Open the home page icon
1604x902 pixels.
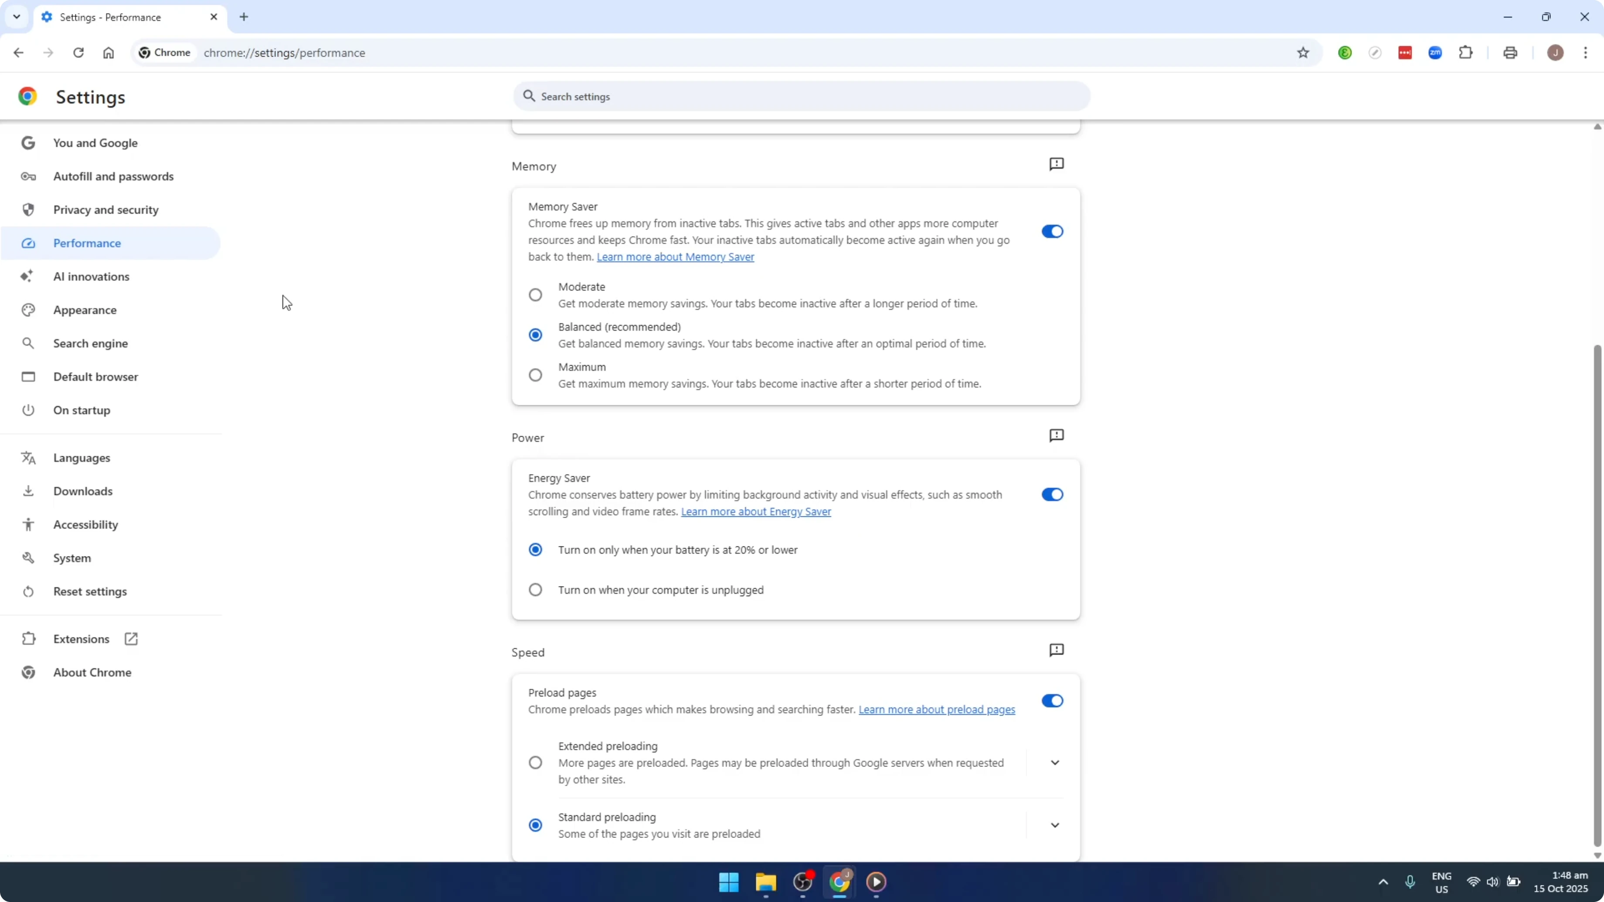109,53
